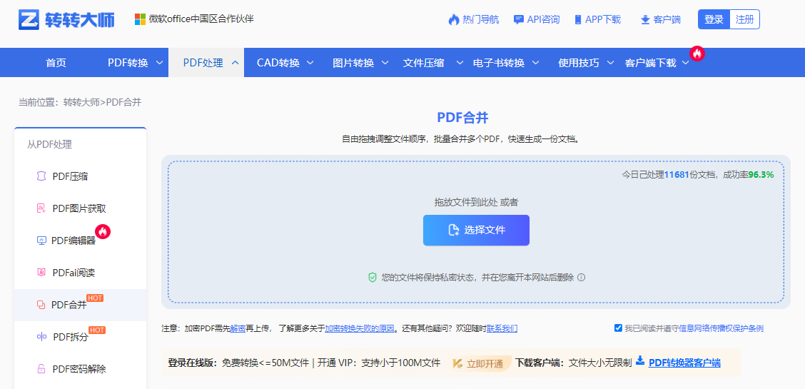Open the 首页 nav item
The image size is (805, 389).
tap(56, 63)
